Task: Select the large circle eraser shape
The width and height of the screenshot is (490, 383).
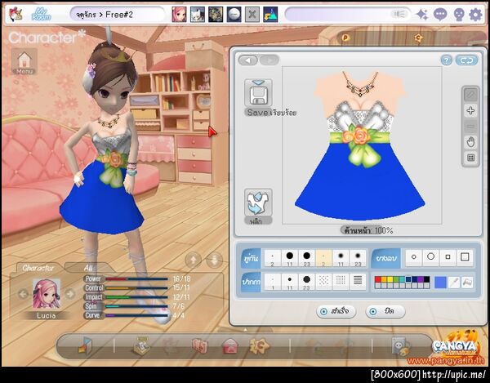Action: pos(431,257)
